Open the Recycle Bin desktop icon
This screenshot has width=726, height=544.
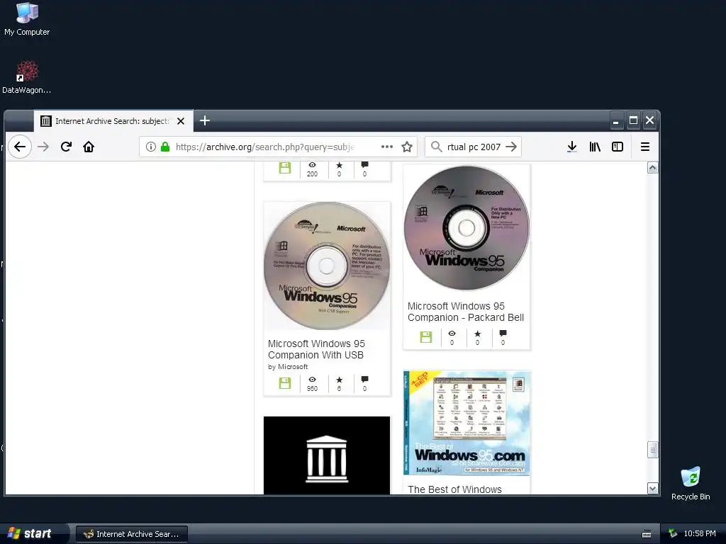tap(691, 483)
